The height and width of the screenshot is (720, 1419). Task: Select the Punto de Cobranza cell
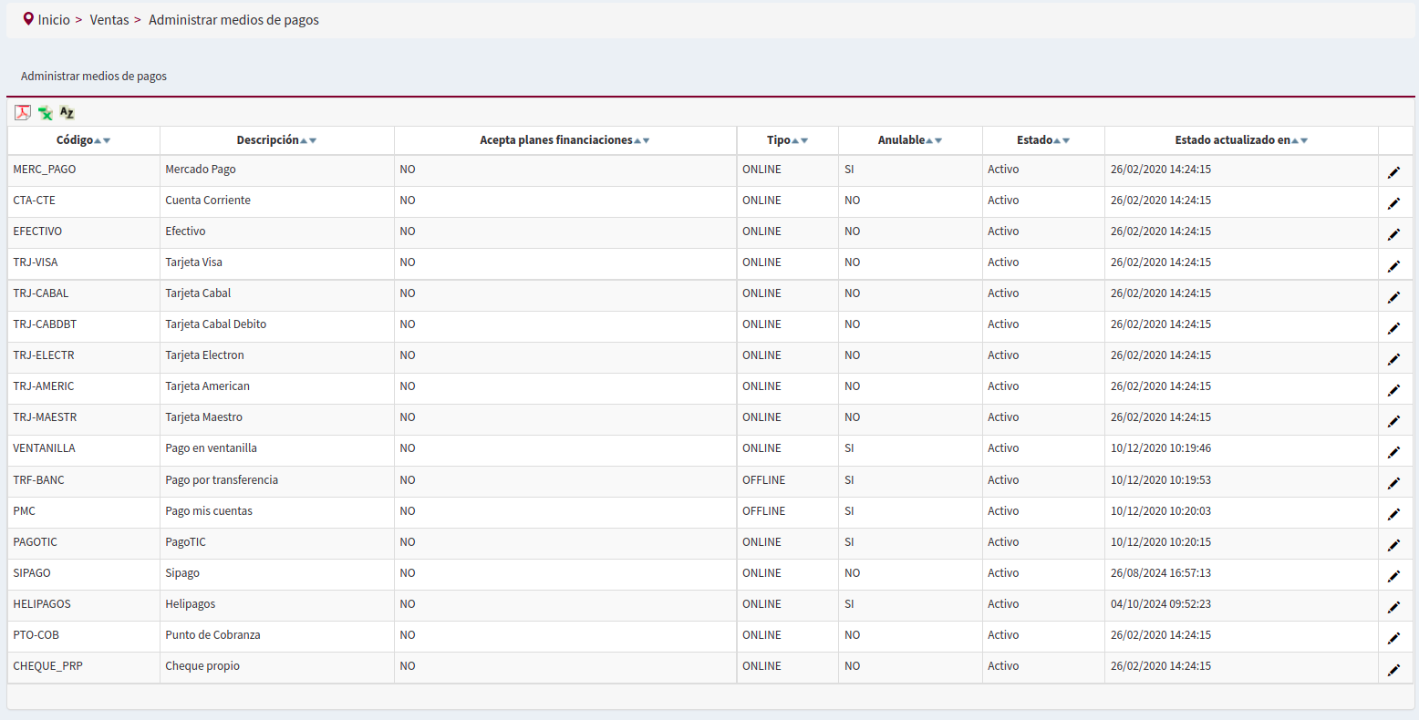(x=277, y=635)
